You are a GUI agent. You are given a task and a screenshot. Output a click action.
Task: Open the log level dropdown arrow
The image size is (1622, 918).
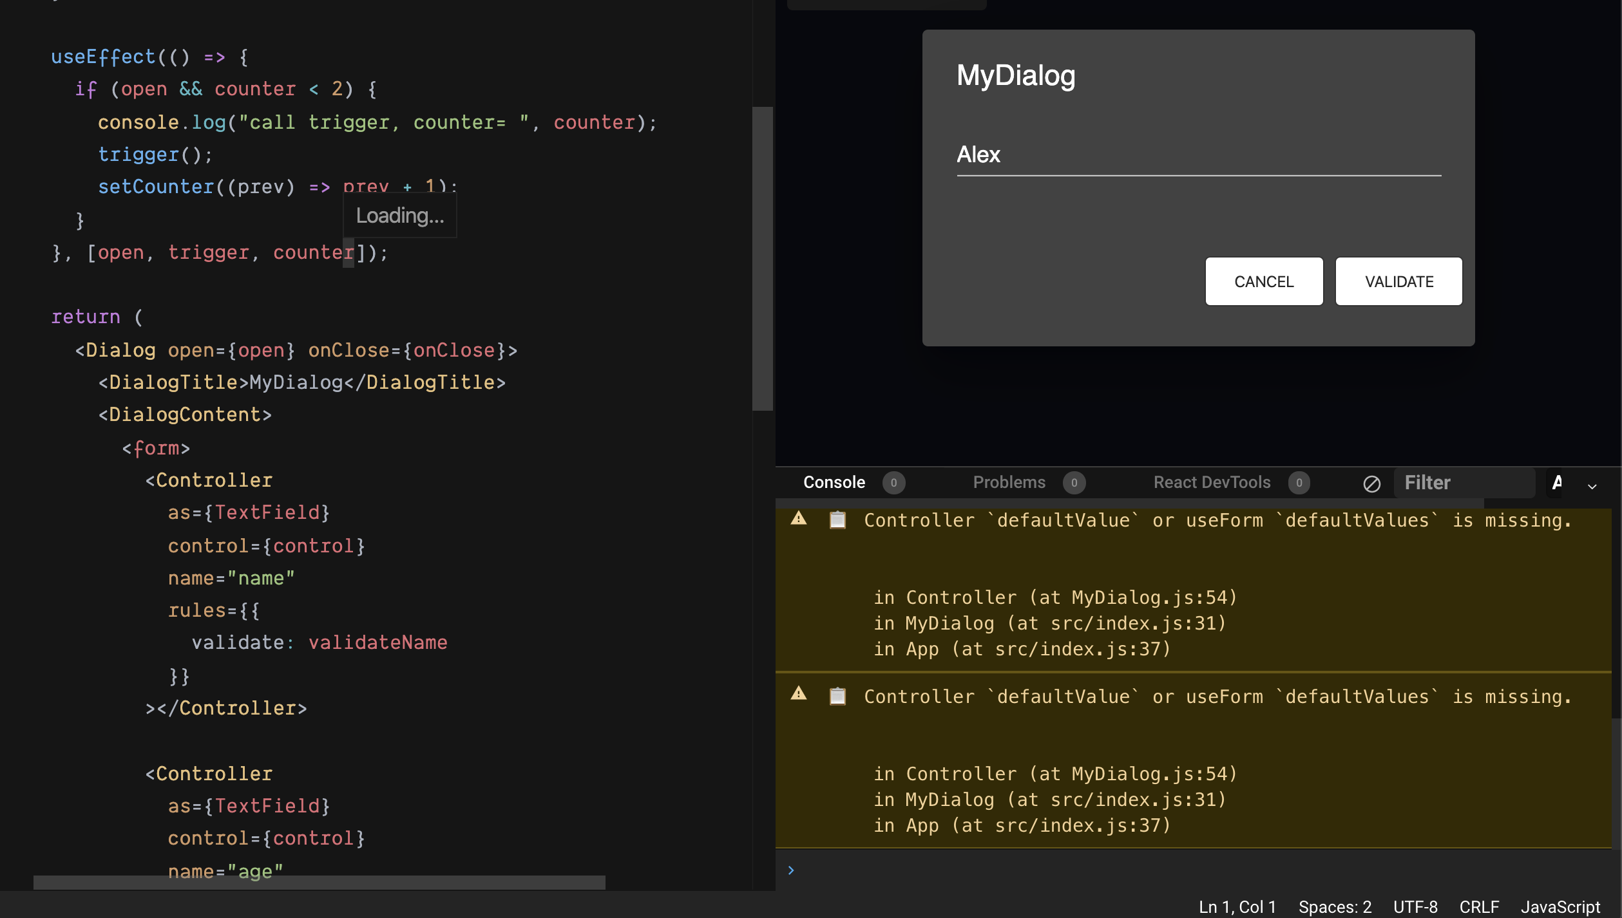[x=1592, y=486]
